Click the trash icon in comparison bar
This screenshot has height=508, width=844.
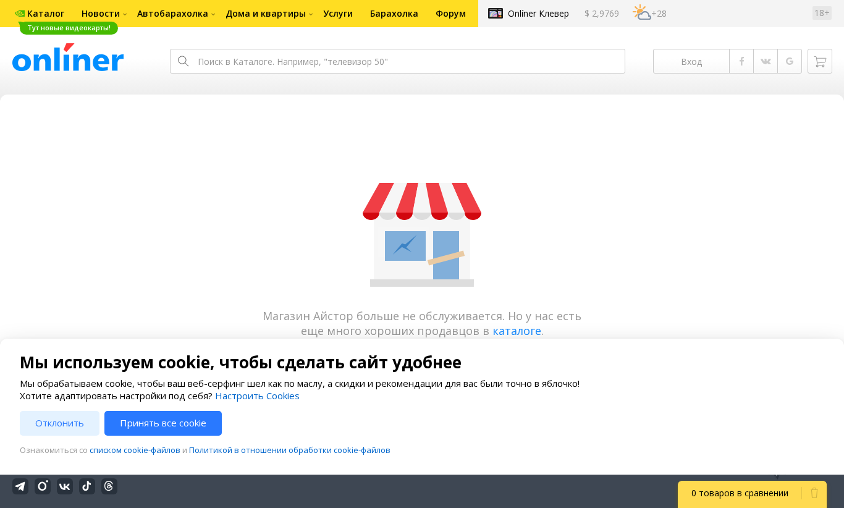click(x=814, y=493)
